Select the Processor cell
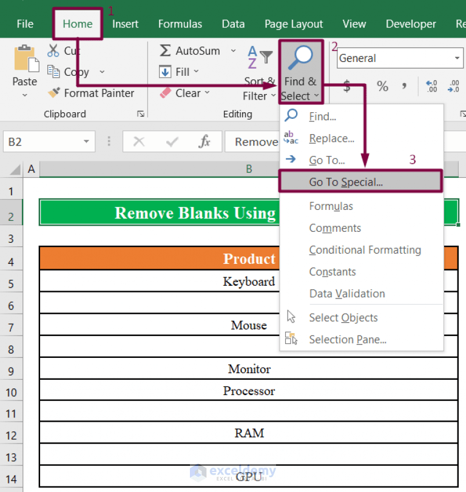Image resolution: width=466 pixels, height=492 pixels. pyautogui.click(x=249, y=390)
